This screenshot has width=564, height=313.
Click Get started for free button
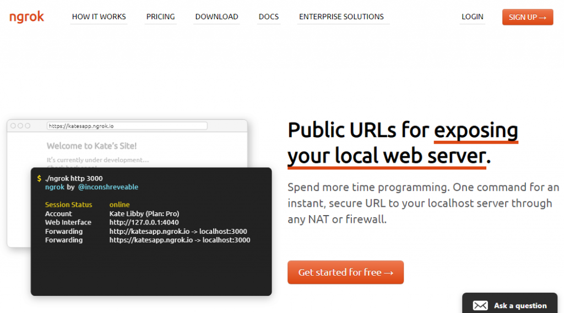pyautogui.click(x=345, y=272)
